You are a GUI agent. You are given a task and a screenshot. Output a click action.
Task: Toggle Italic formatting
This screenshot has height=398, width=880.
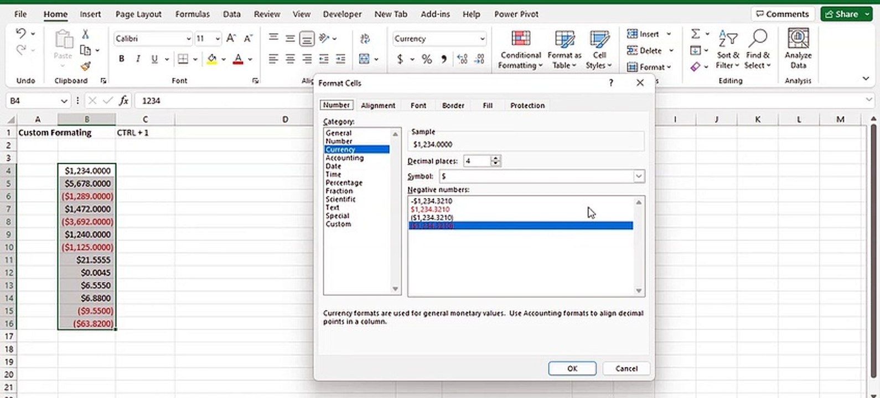[138, 59]
